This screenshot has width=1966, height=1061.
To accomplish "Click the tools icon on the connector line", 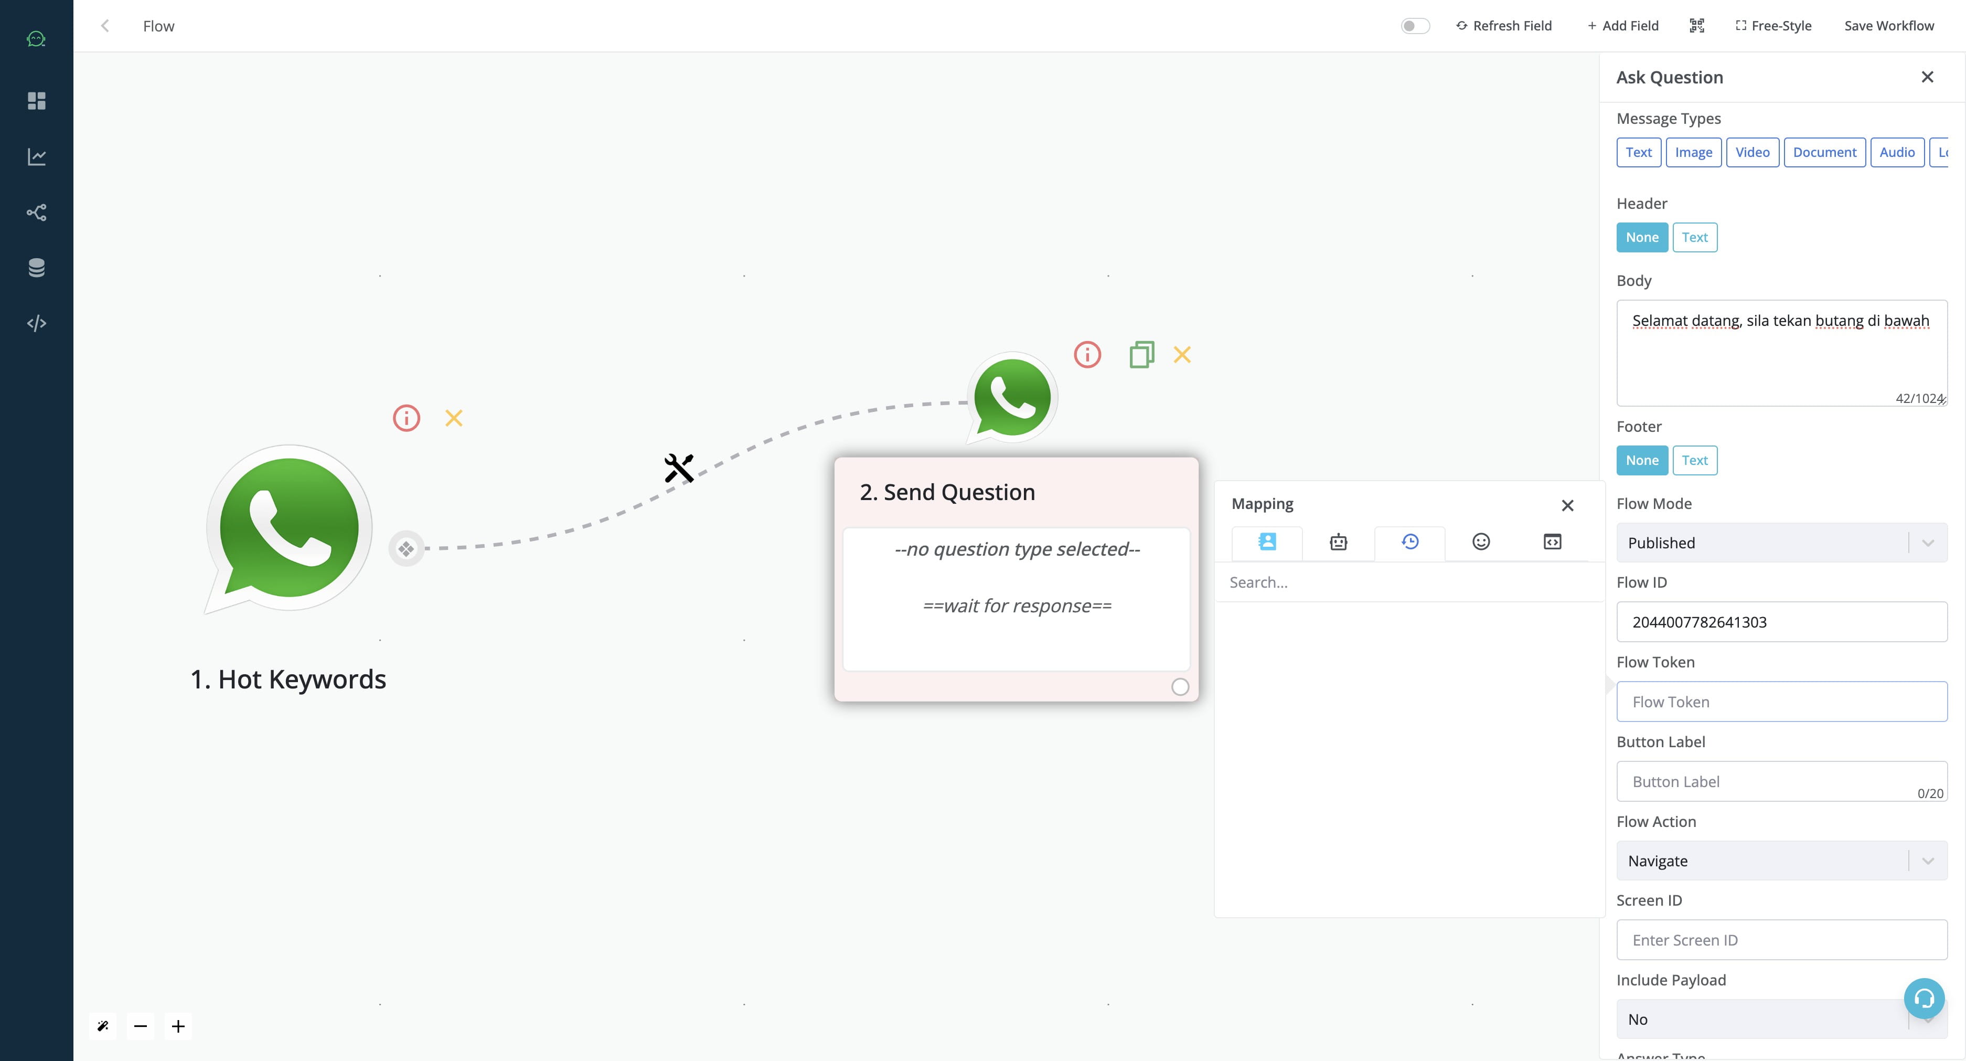I will [x=678, y=468].
